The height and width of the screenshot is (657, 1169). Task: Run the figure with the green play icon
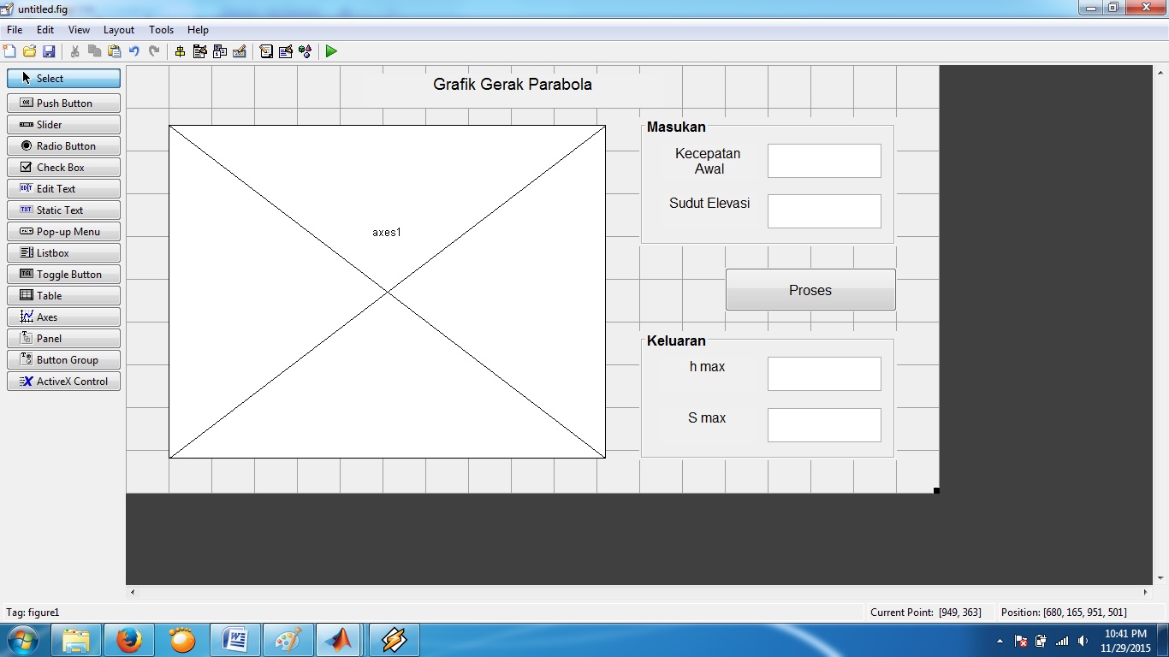click(331, 51)
